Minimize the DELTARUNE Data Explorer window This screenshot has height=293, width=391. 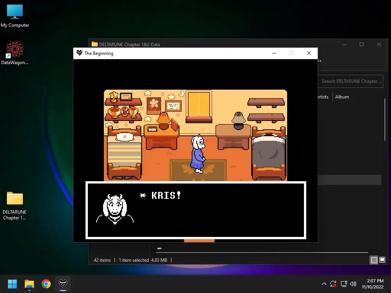click(x=344, y=44)
